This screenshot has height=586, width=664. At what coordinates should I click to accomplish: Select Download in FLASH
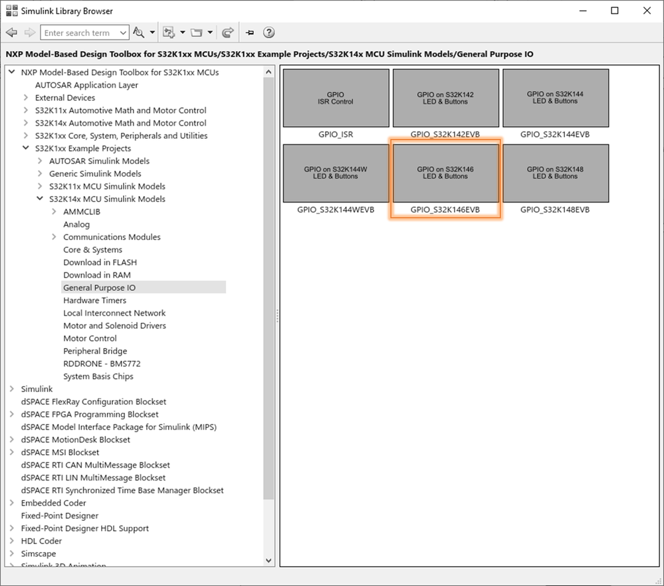(100, 262)
